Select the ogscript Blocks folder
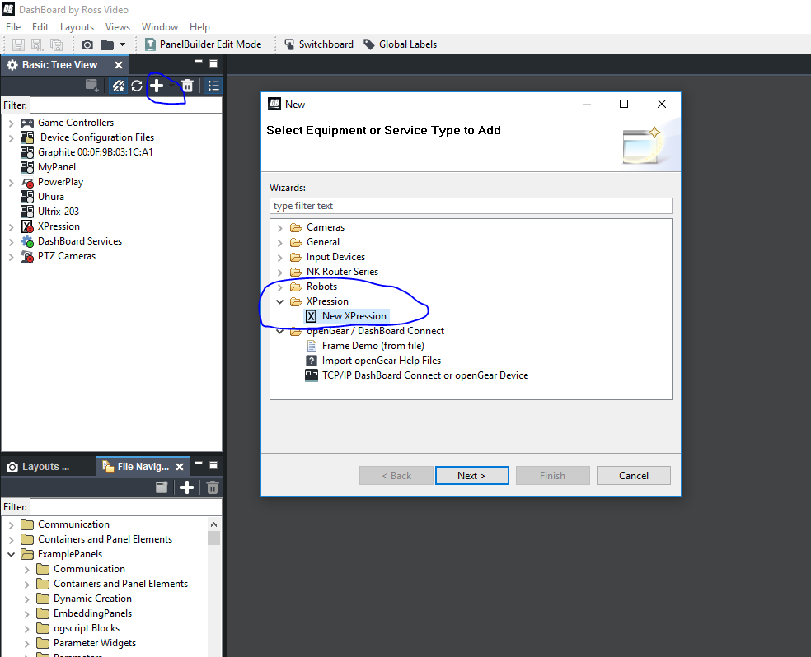 pos(86,628)
